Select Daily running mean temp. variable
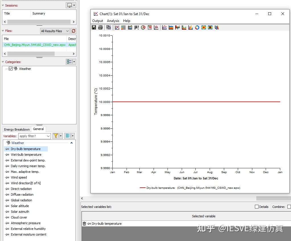 point(28,166)
